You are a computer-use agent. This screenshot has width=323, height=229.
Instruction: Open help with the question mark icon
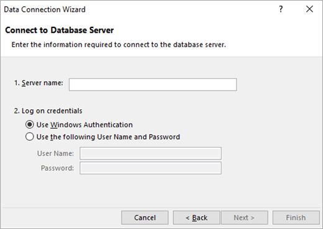pyautogui.click(x=281, y=9)
